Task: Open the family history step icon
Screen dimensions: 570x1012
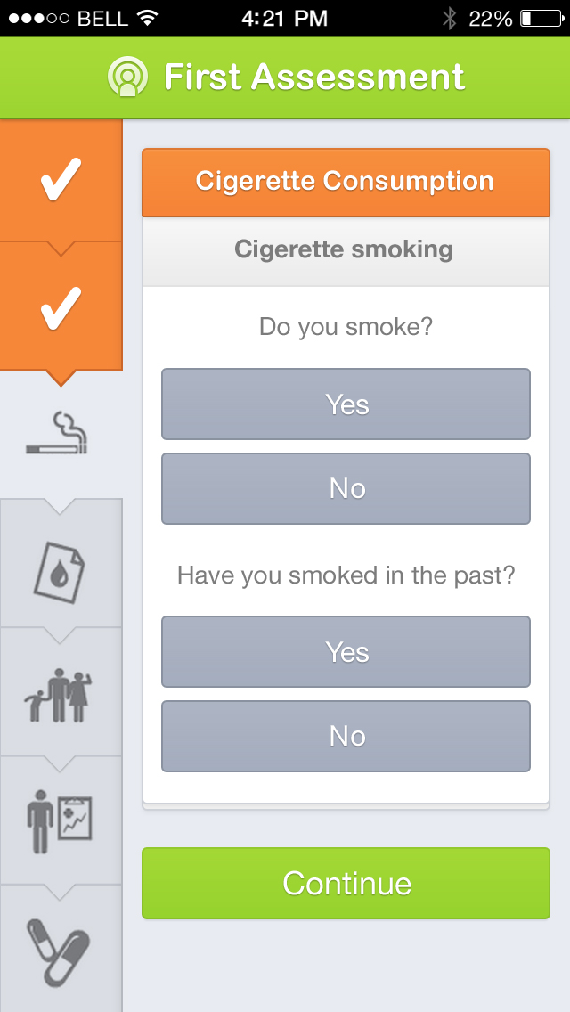Action: click(x=61, y=695)
